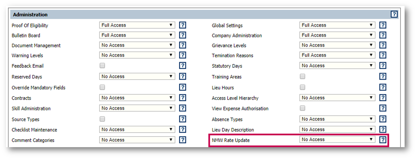Select the Temination Reasons access dropdown
Screen dimensions: 417x159
tap(337, 55)
